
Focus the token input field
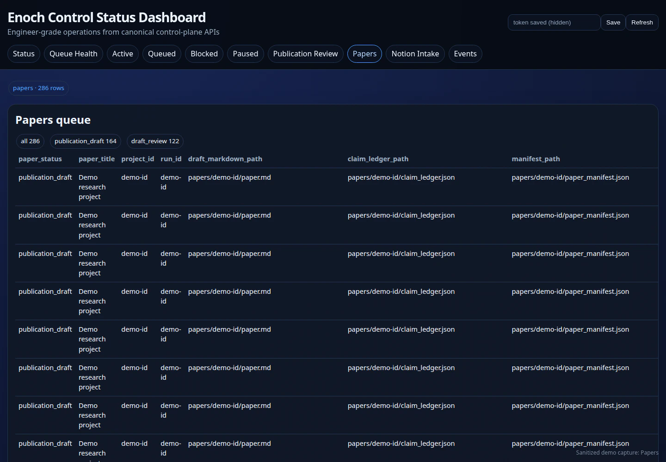tap(554, 22)
